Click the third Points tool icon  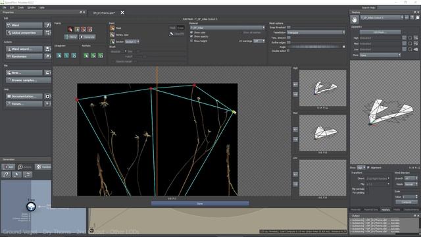tap(84, 29)
